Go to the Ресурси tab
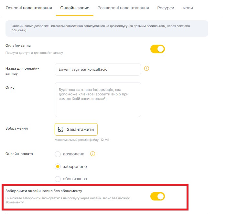The width and height of the screenshot is (226, 215). (166, 8)
